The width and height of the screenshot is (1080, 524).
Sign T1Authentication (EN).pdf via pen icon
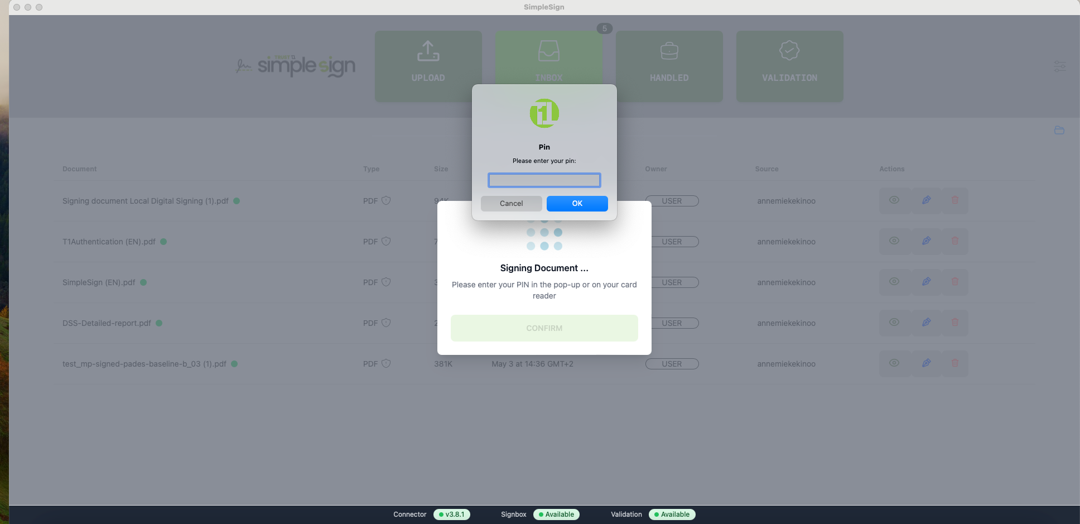click(x=926, y=241)
